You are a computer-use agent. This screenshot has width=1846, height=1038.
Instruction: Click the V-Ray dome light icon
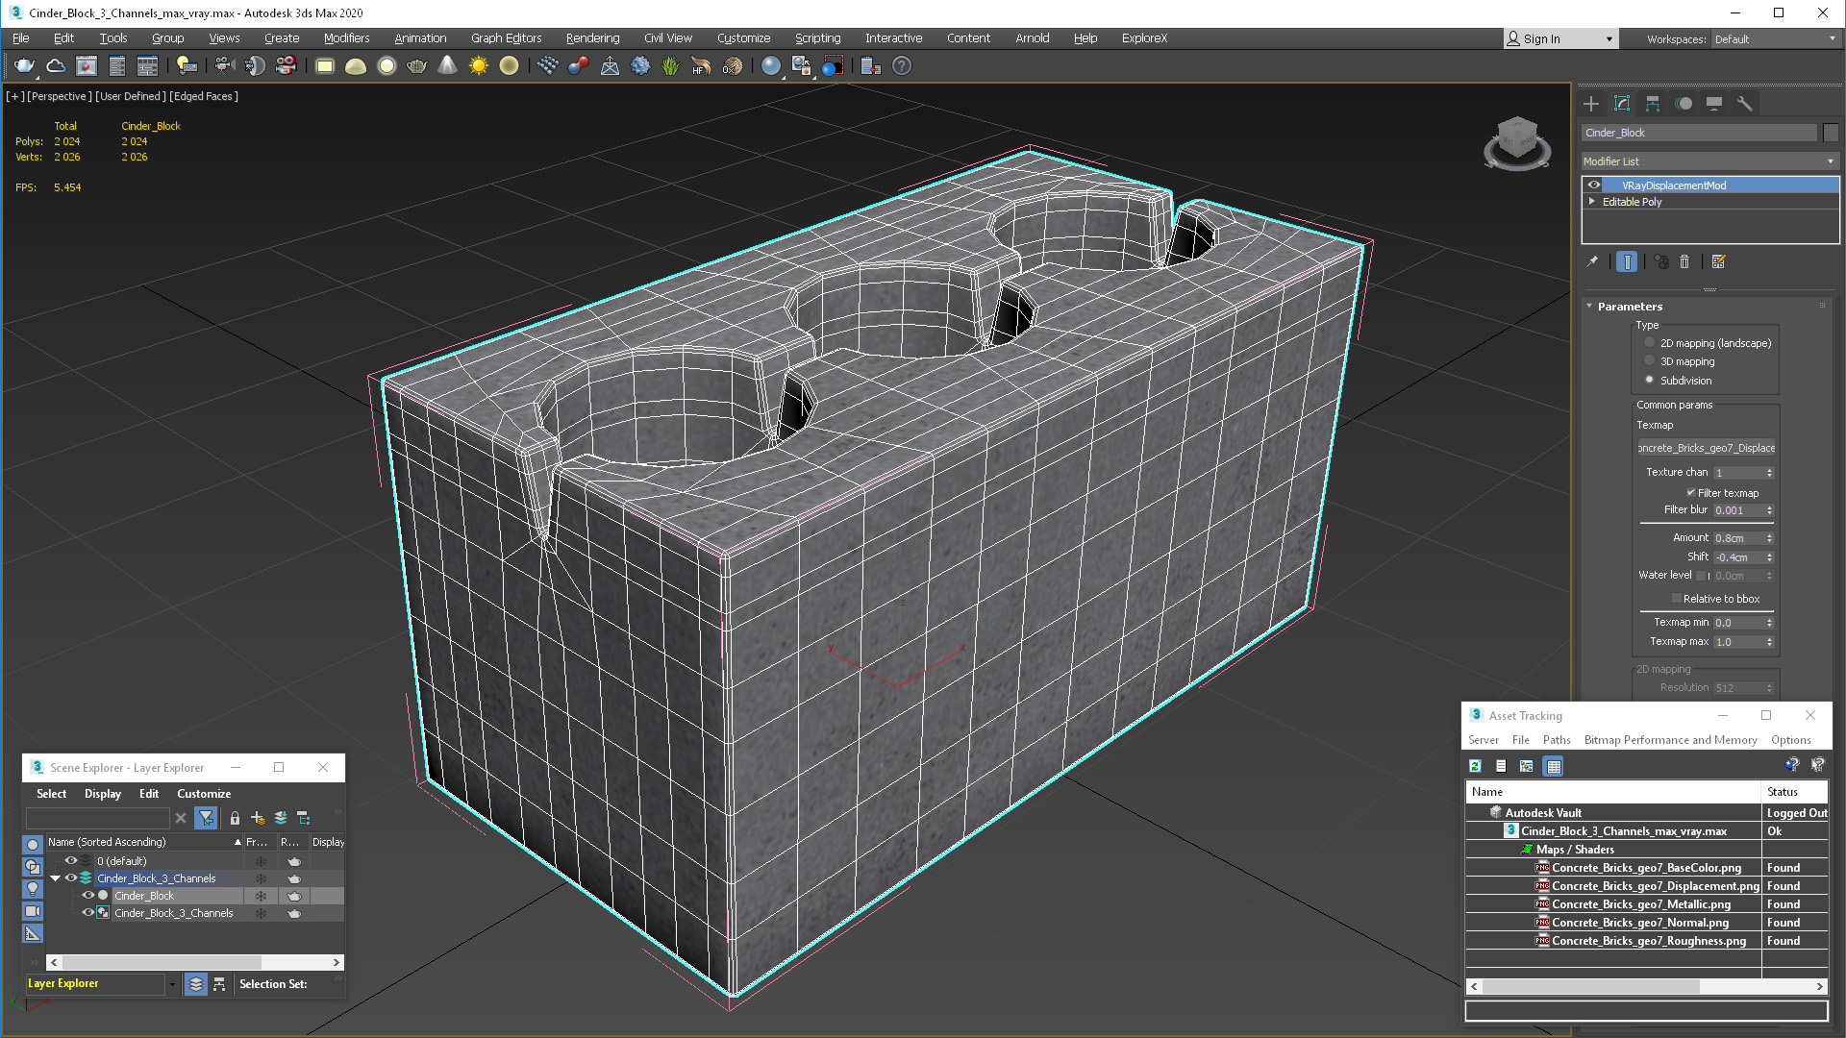click(x=356, y=65)
